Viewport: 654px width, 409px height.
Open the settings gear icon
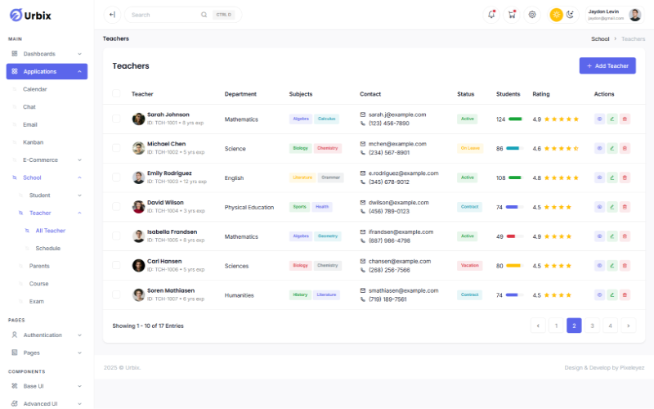tap(532, 15)
